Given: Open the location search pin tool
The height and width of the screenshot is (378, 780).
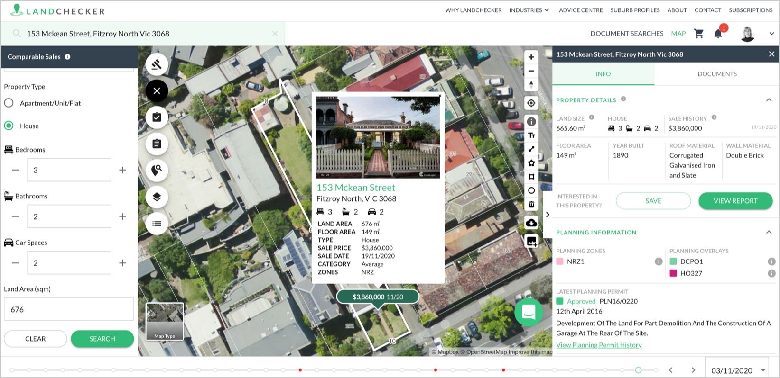Looking at the screenshot, I should [157, 170].
